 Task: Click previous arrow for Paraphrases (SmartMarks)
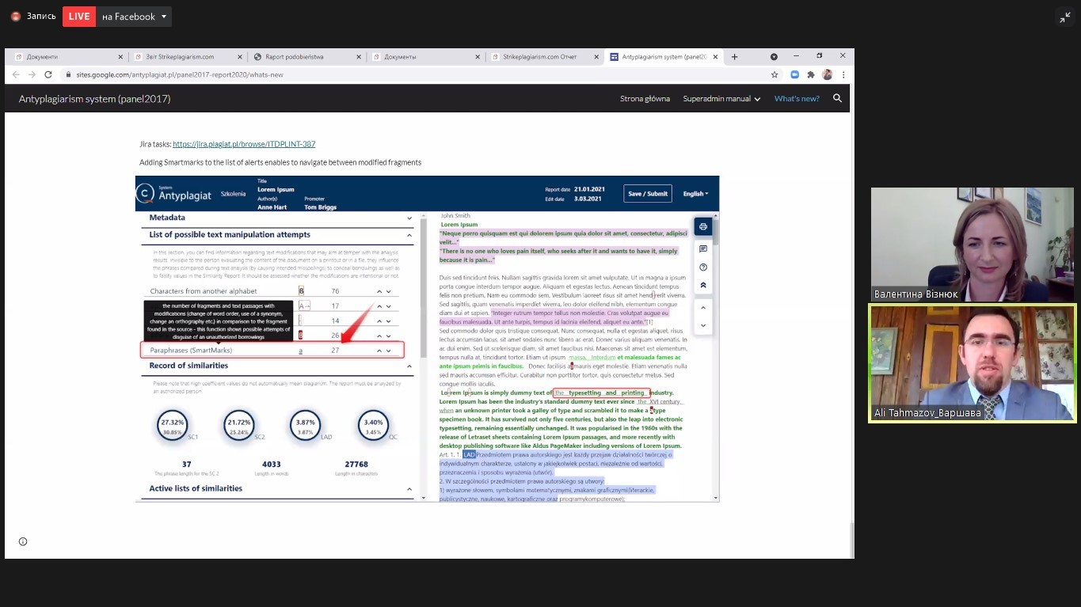(x=379, y=350)
